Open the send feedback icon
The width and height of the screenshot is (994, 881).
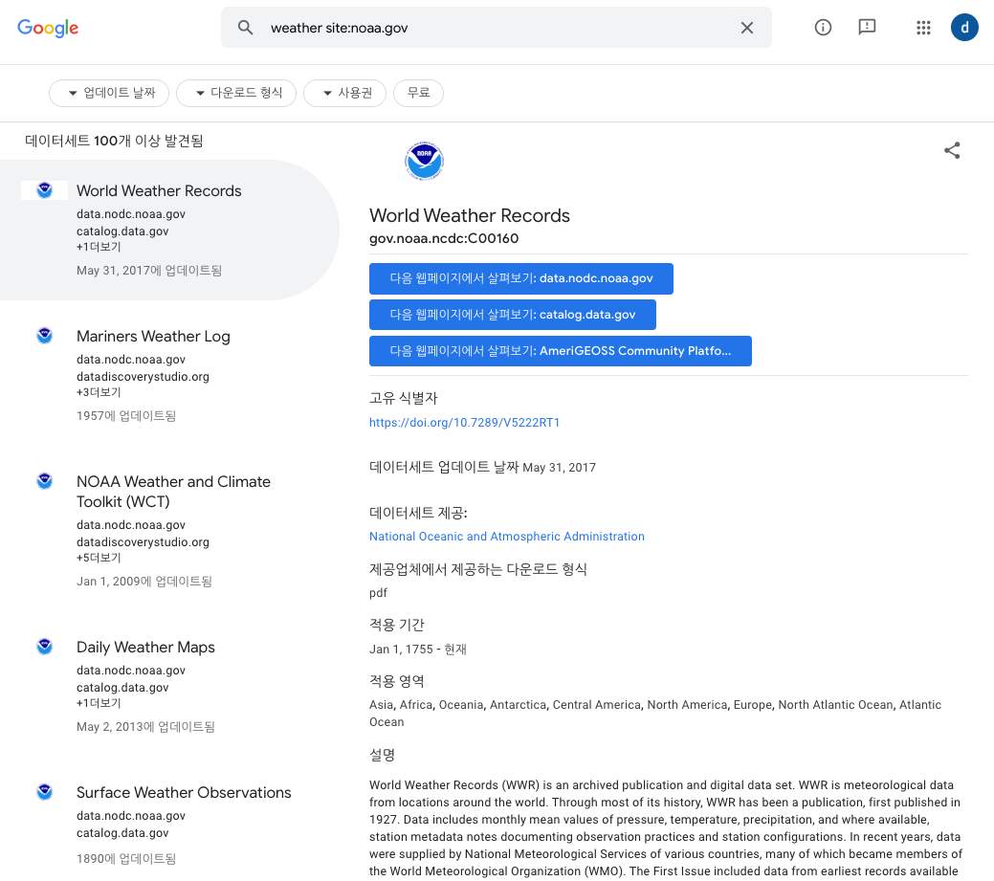[x=867, y=27]
